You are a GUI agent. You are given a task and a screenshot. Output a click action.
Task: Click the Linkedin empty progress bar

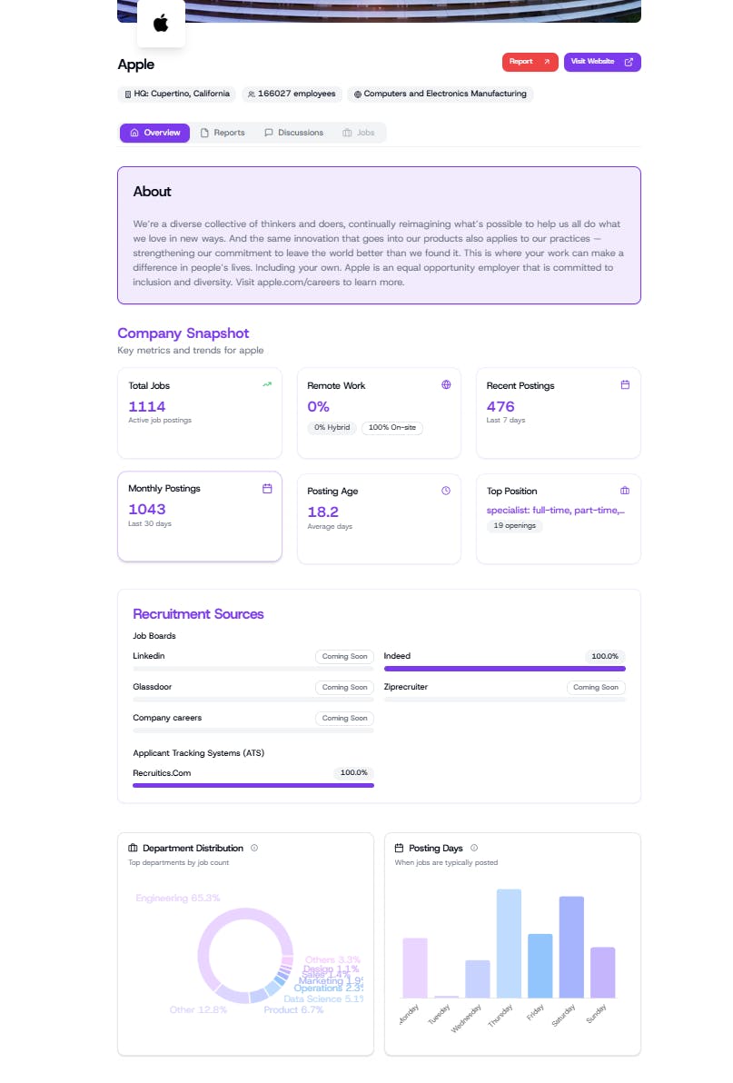pyautogui.click(x=253, y=669)
